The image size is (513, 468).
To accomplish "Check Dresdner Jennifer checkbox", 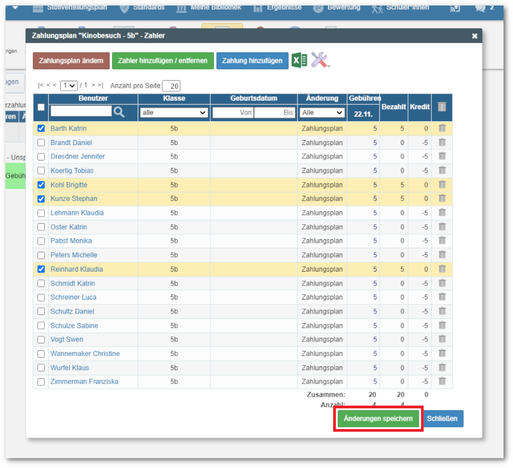I will coord(41,156).
